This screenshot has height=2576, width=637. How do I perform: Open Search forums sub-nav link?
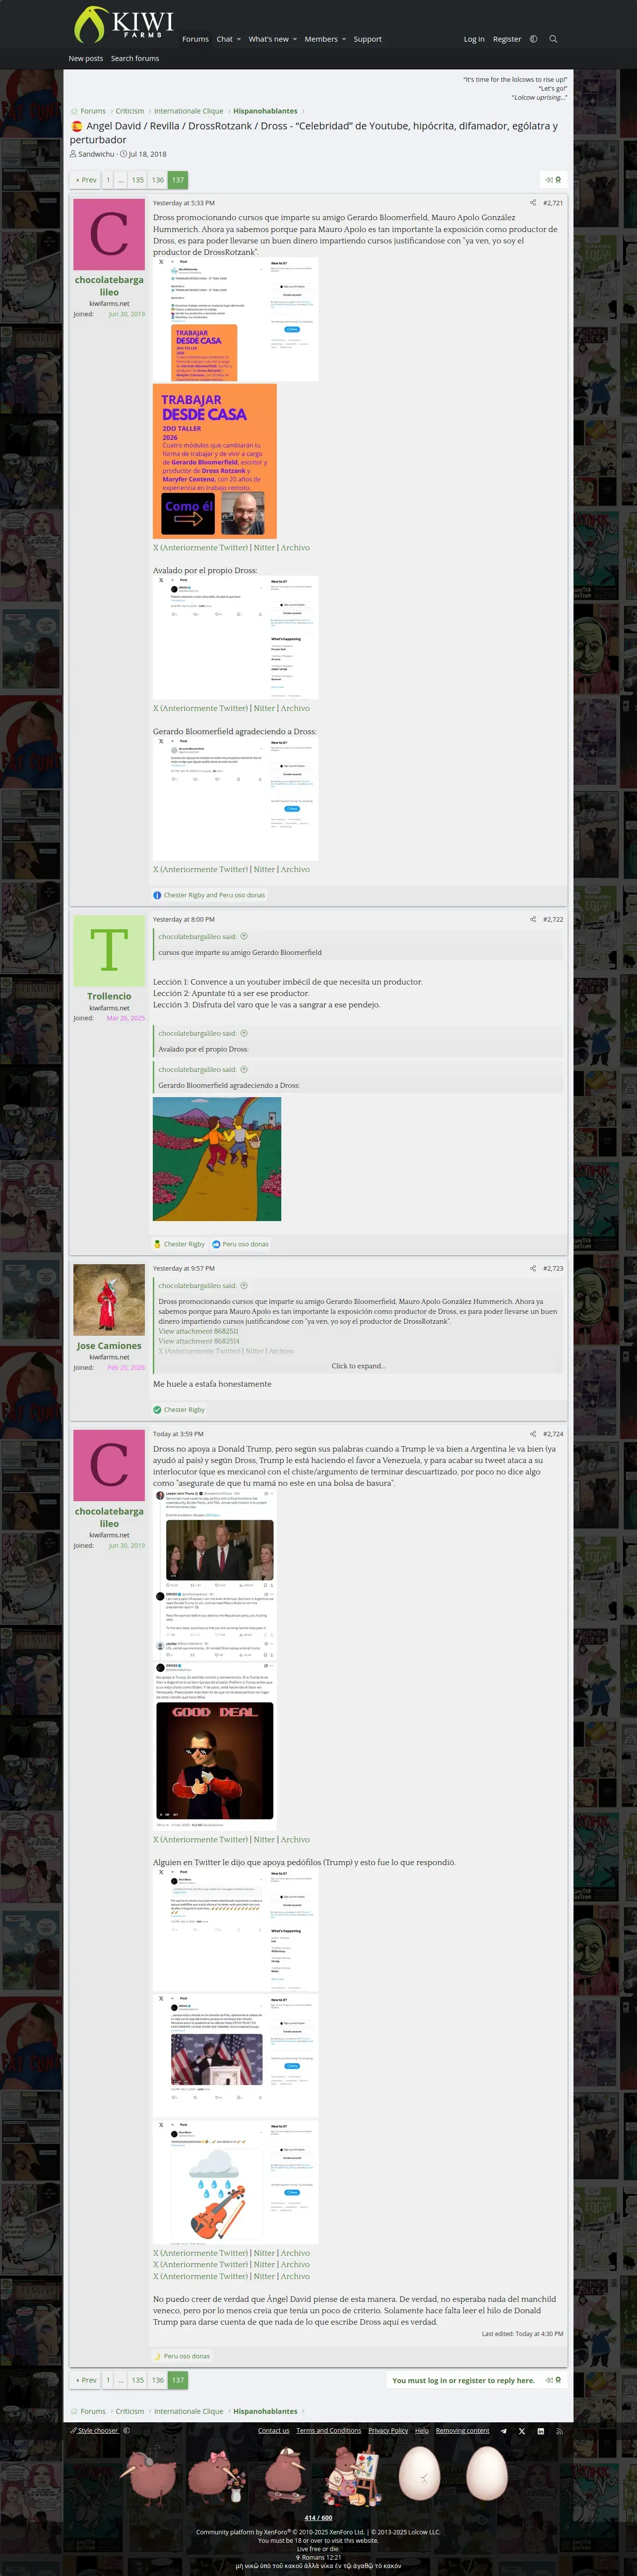pos(135,58)
